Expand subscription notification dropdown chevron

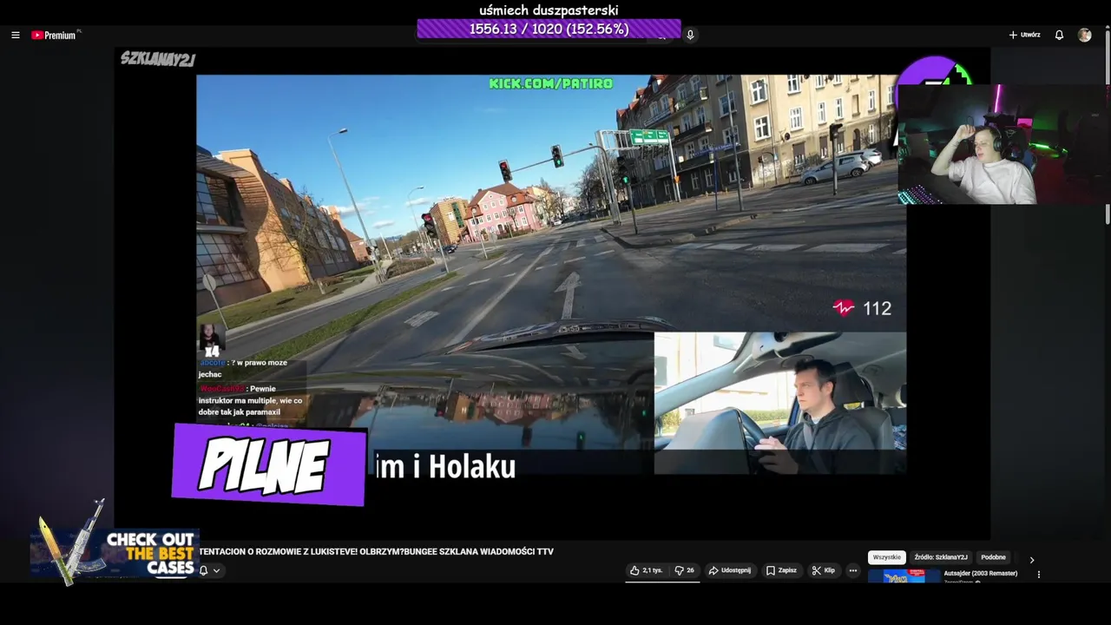pos(216,570)
